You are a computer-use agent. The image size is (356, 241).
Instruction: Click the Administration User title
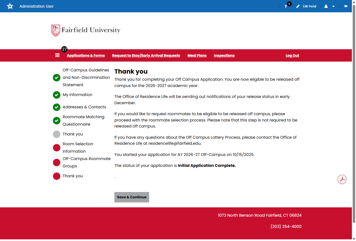tap(37, 6)
